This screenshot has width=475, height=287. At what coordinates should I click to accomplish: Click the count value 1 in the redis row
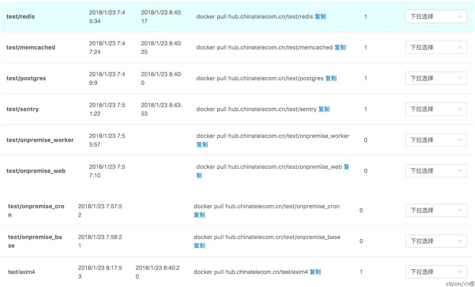(366, 17)
